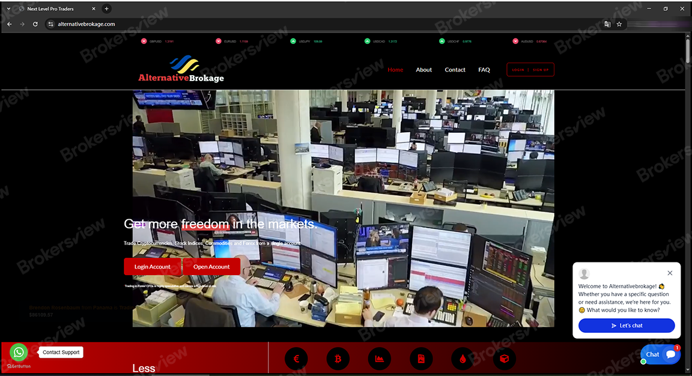
Task: Click the document file icon in bottom bar
Action: (421, 359)
